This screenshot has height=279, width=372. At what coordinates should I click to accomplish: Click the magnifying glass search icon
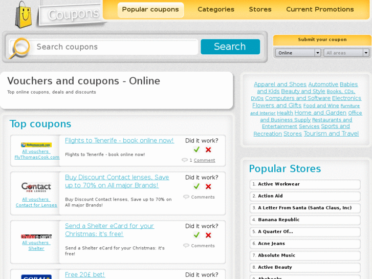[20, 48]
